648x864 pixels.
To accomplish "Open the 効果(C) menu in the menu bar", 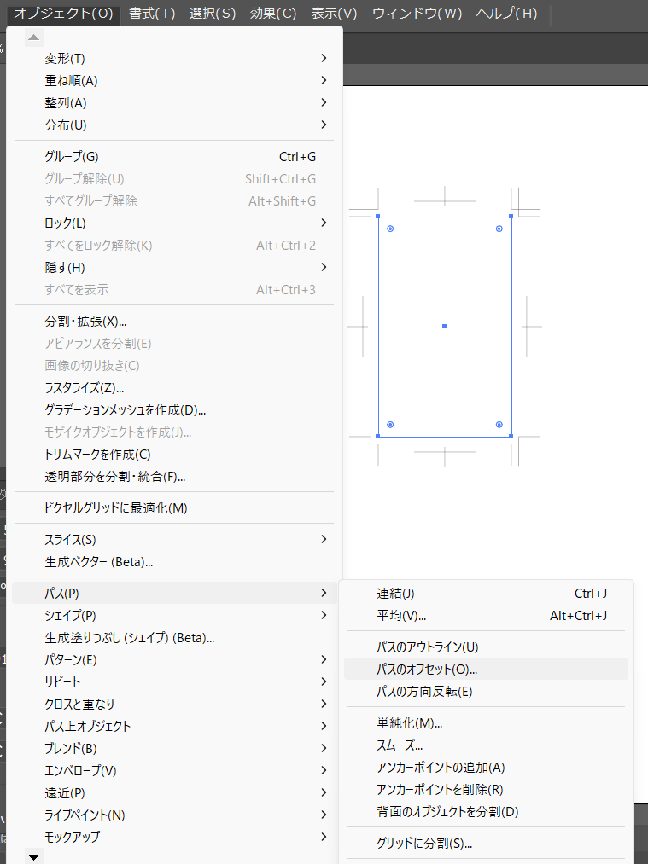I will click(273, 13).
